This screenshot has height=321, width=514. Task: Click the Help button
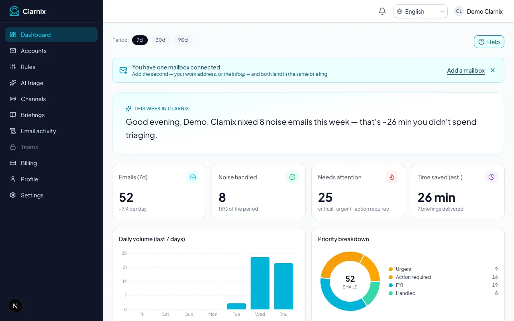tap(489, 42)
